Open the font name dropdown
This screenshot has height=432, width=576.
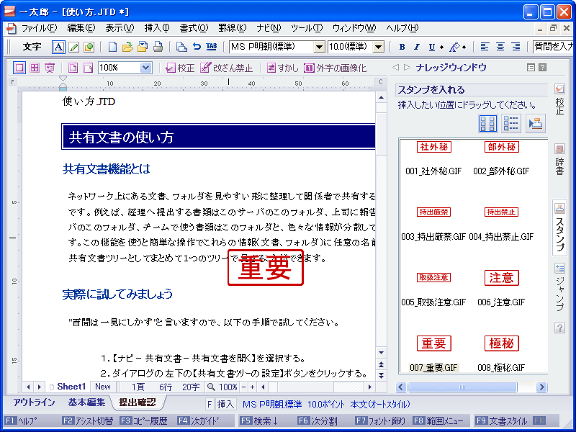[x=319, y=47]
